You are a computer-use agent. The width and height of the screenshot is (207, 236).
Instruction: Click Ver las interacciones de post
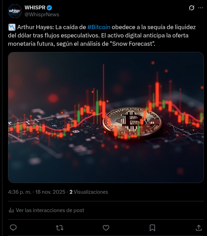50,210
